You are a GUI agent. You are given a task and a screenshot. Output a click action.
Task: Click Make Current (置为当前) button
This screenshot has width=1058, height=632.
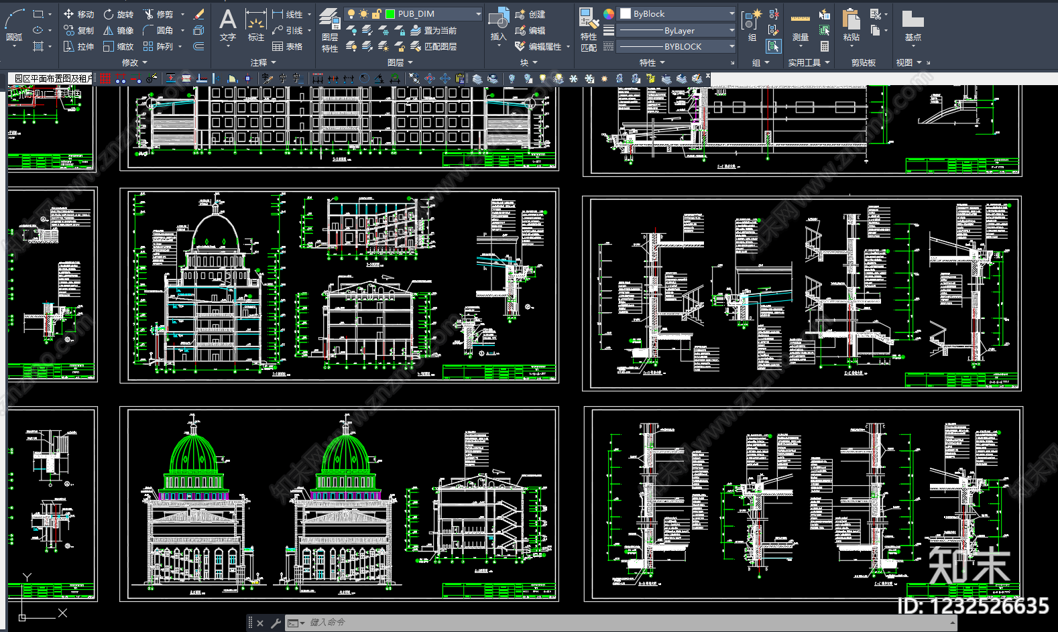tap(433, 30)
